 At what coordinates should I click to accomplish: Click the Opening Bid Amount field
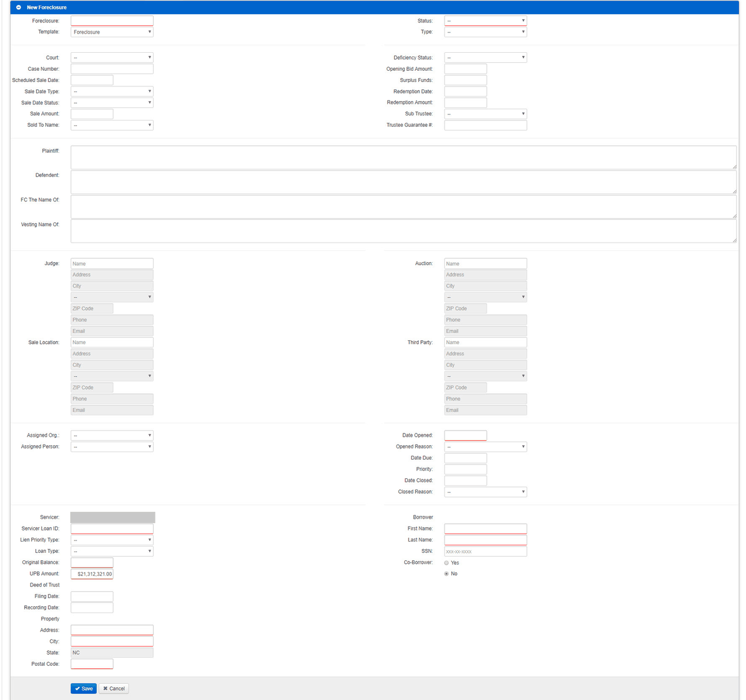pos(466,69)
